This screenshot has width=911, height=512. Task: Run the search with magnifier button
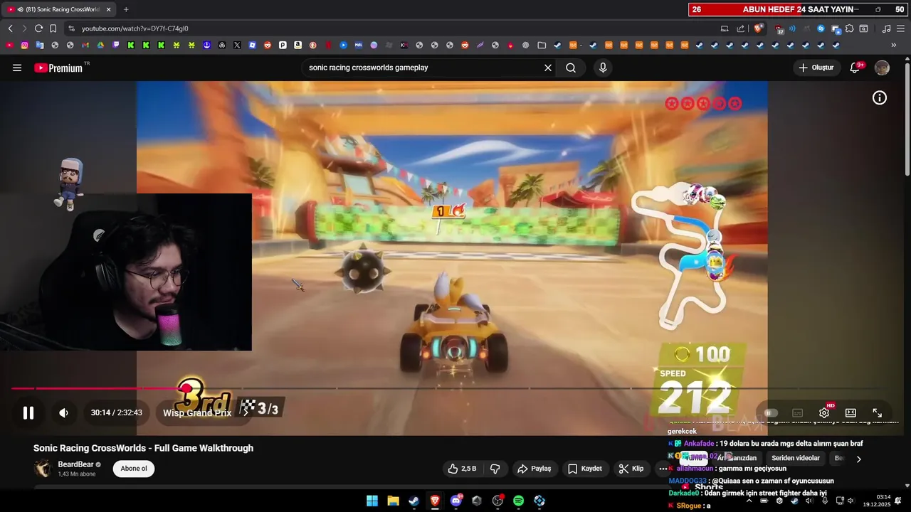pyautogui.click(x=571, y=68)
